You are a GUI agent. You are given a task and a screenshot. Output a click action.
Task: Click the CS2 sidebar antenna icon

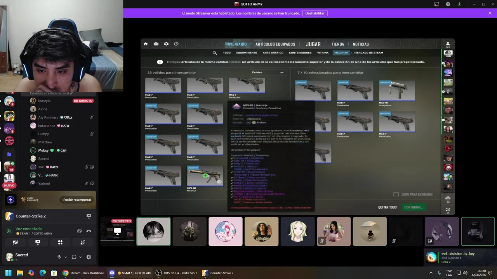tap(448, 200)
